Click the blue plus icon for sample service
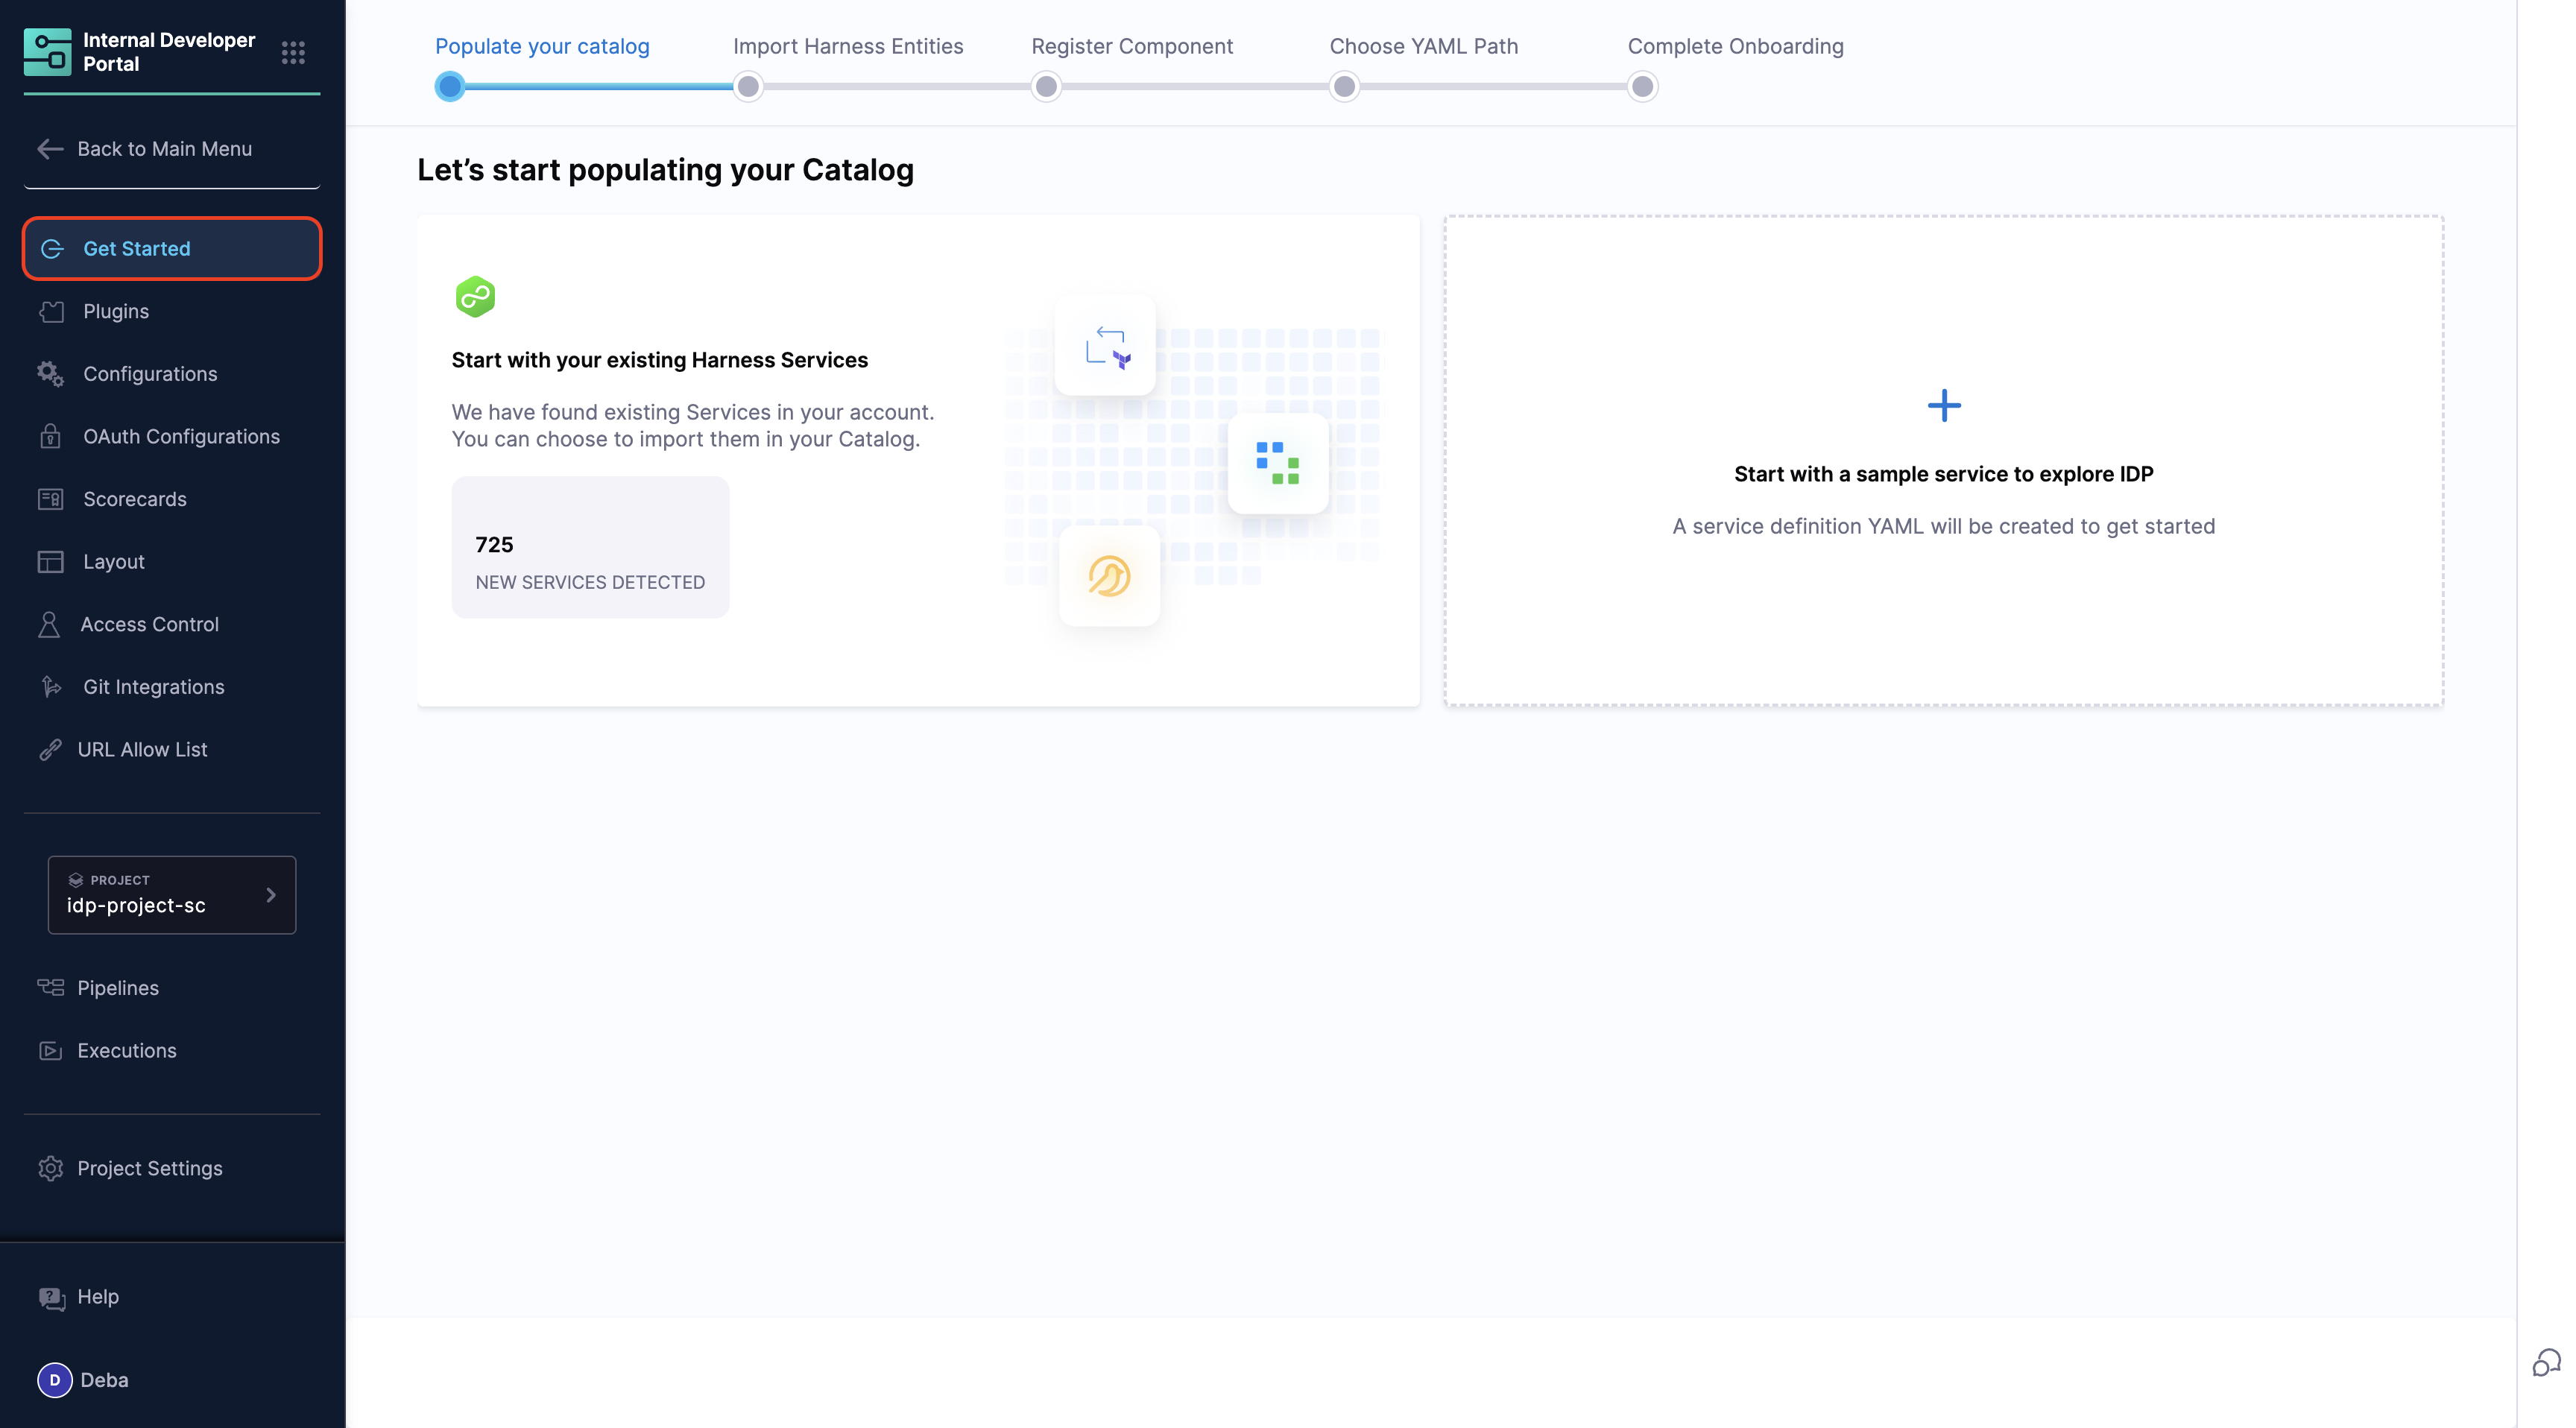 [1943, 406]
